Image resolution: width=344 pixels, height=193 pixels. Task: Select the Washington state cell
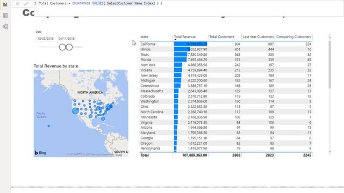tap(149, 101)
